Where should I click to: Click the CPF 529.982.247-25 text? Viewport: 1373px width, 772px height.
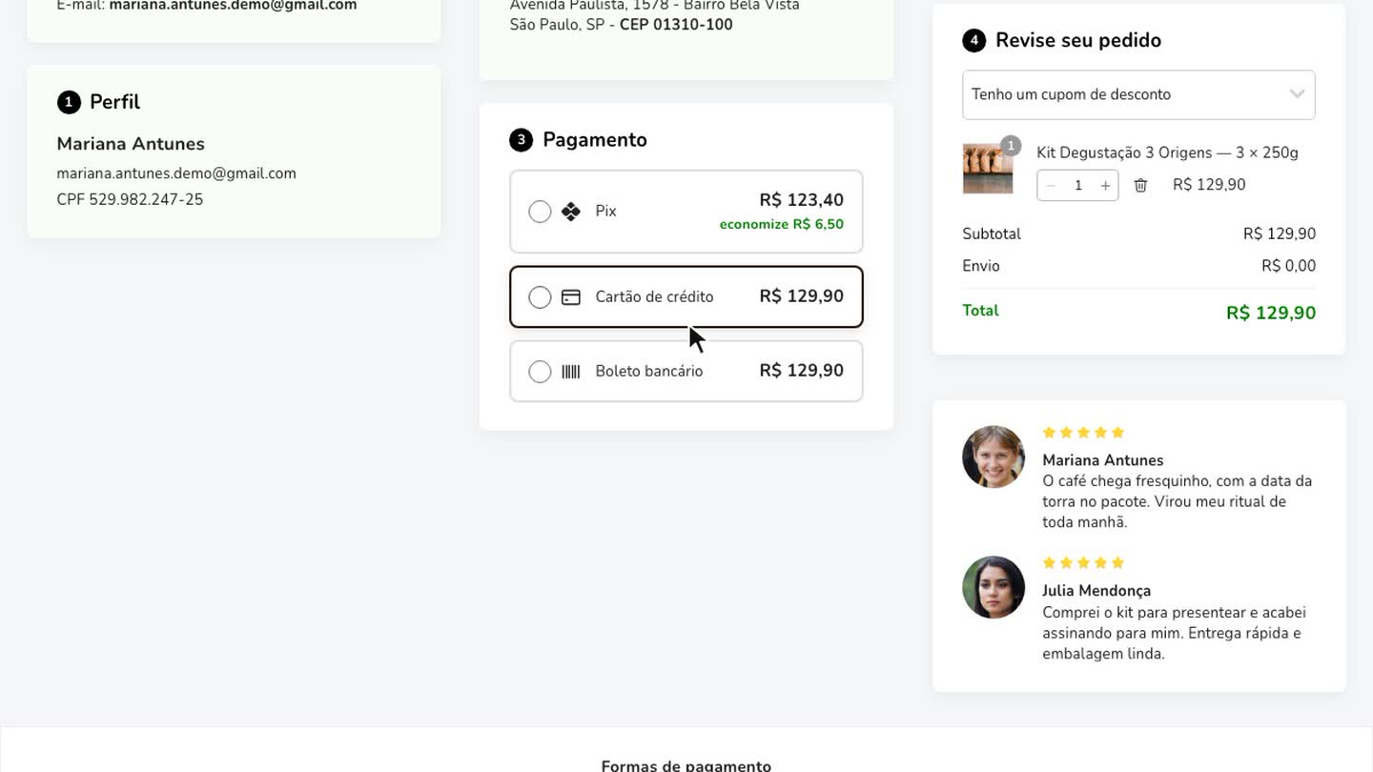(130, 200)
